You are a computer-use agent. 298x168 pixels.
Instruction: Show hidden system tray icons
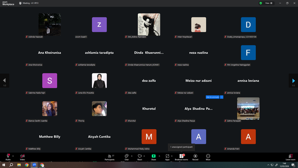[268, 165]
